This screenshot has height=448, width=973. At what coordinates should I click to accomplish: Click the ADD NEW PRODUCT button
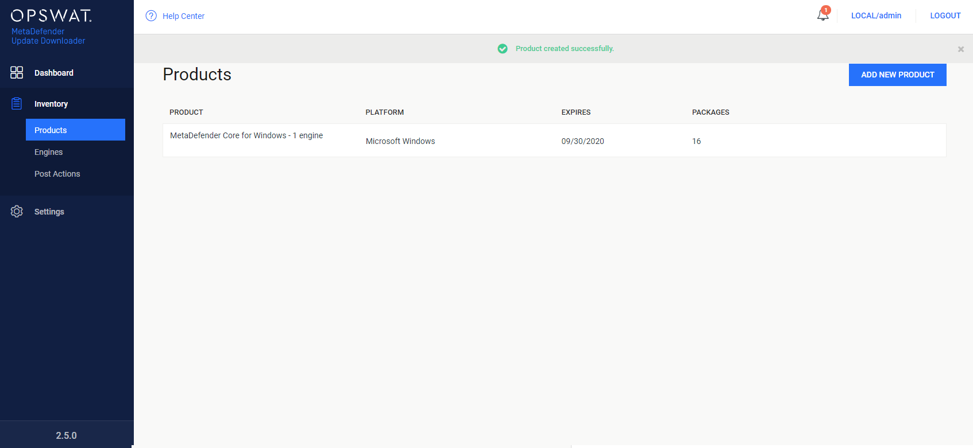[897, 75]
